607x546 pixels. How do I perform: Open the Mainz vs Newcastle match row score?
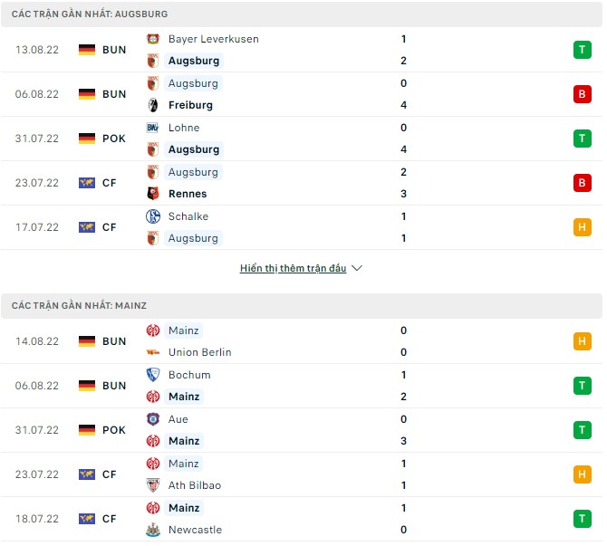[403, 519]
